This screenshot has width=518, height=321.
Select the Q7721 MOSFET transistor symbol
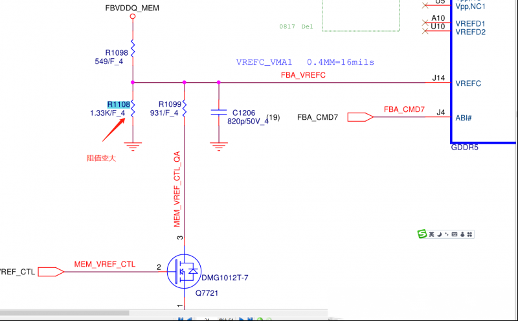coord(184,271)
